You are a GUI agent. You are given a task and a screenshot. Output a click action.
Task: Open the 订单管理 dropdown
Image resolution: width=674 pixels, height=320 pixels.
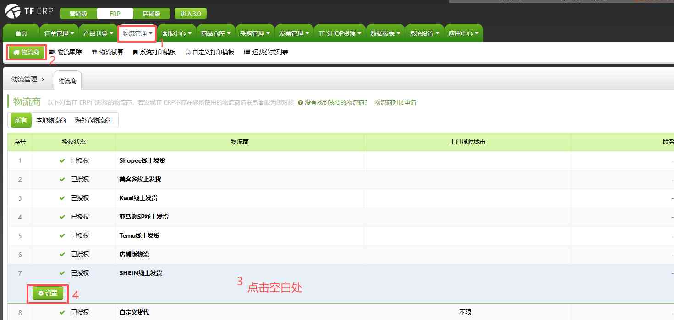point(58,32)
